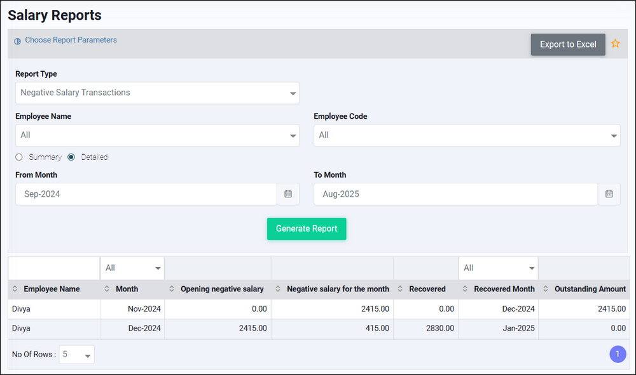Open the Employee Code dropdown
Image resolution: width=636 pixels, height=375 pixels.
[467, 135]
